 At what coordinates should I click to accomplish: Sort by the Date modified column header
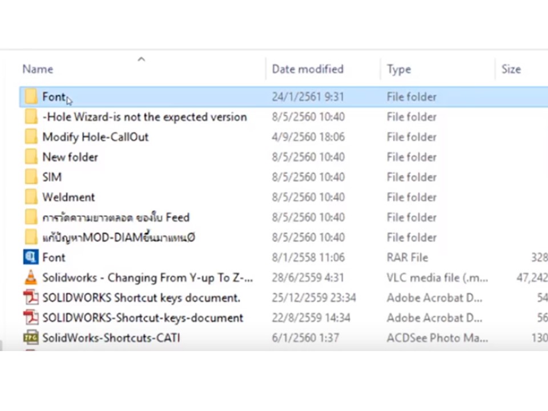(308, 69)
